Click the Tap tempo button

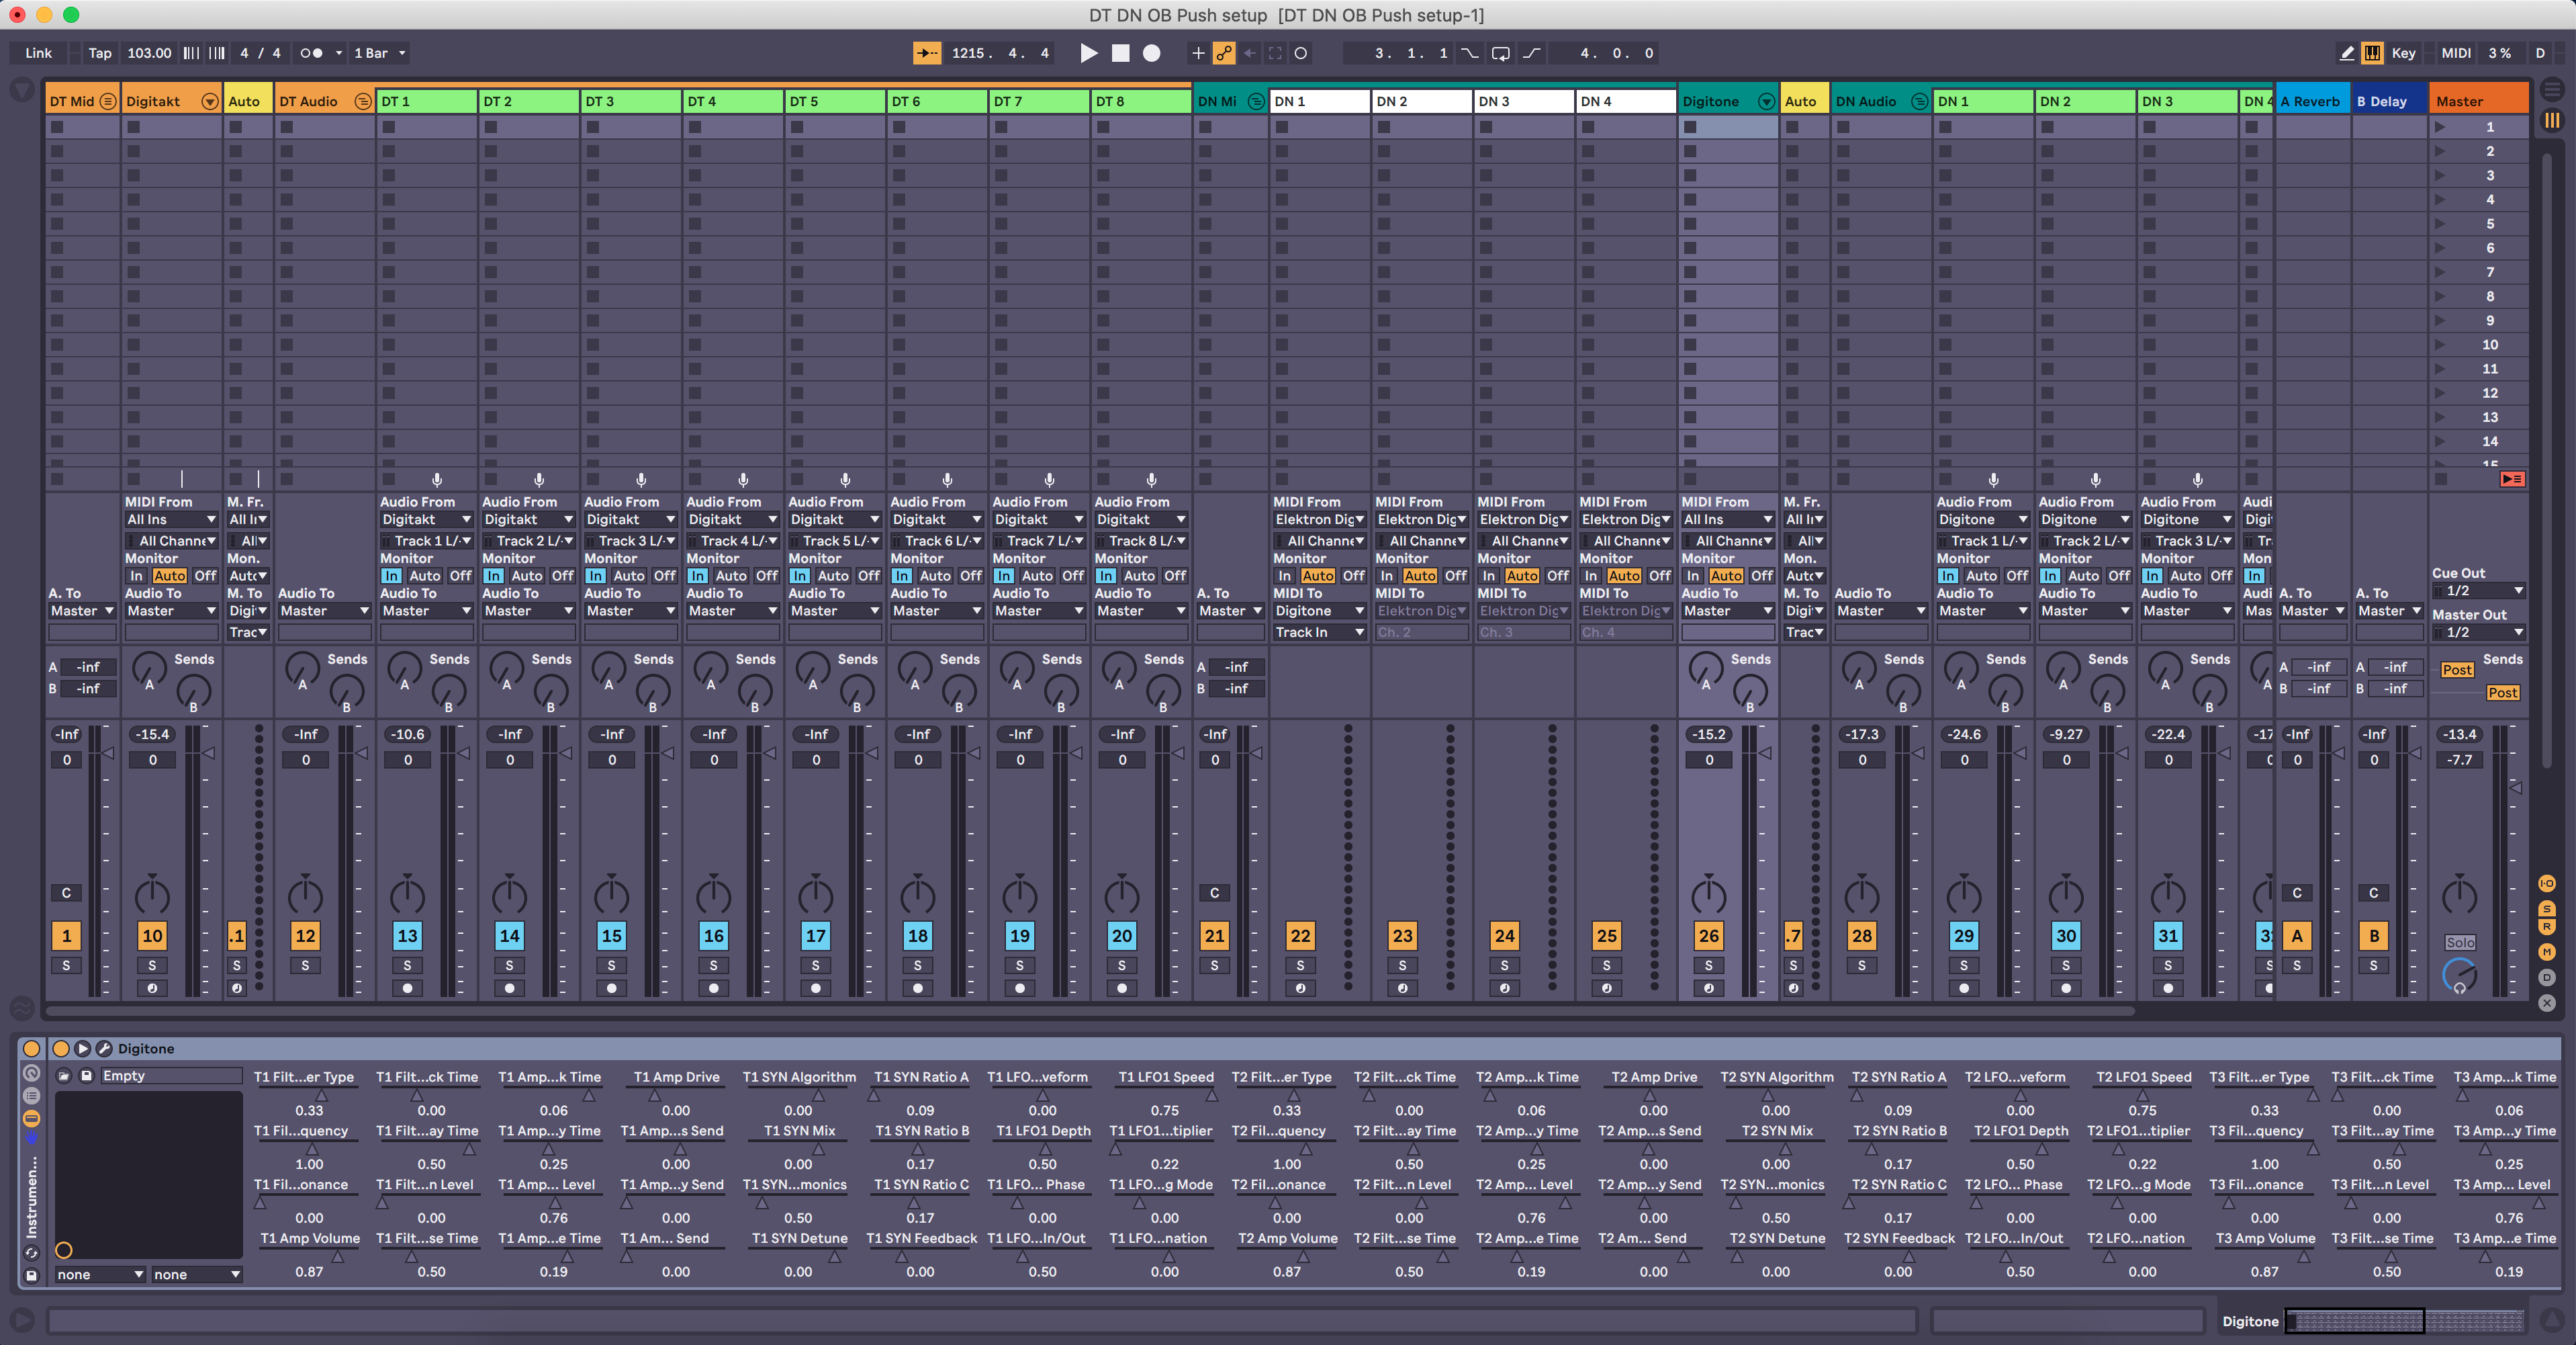[100, 53]
